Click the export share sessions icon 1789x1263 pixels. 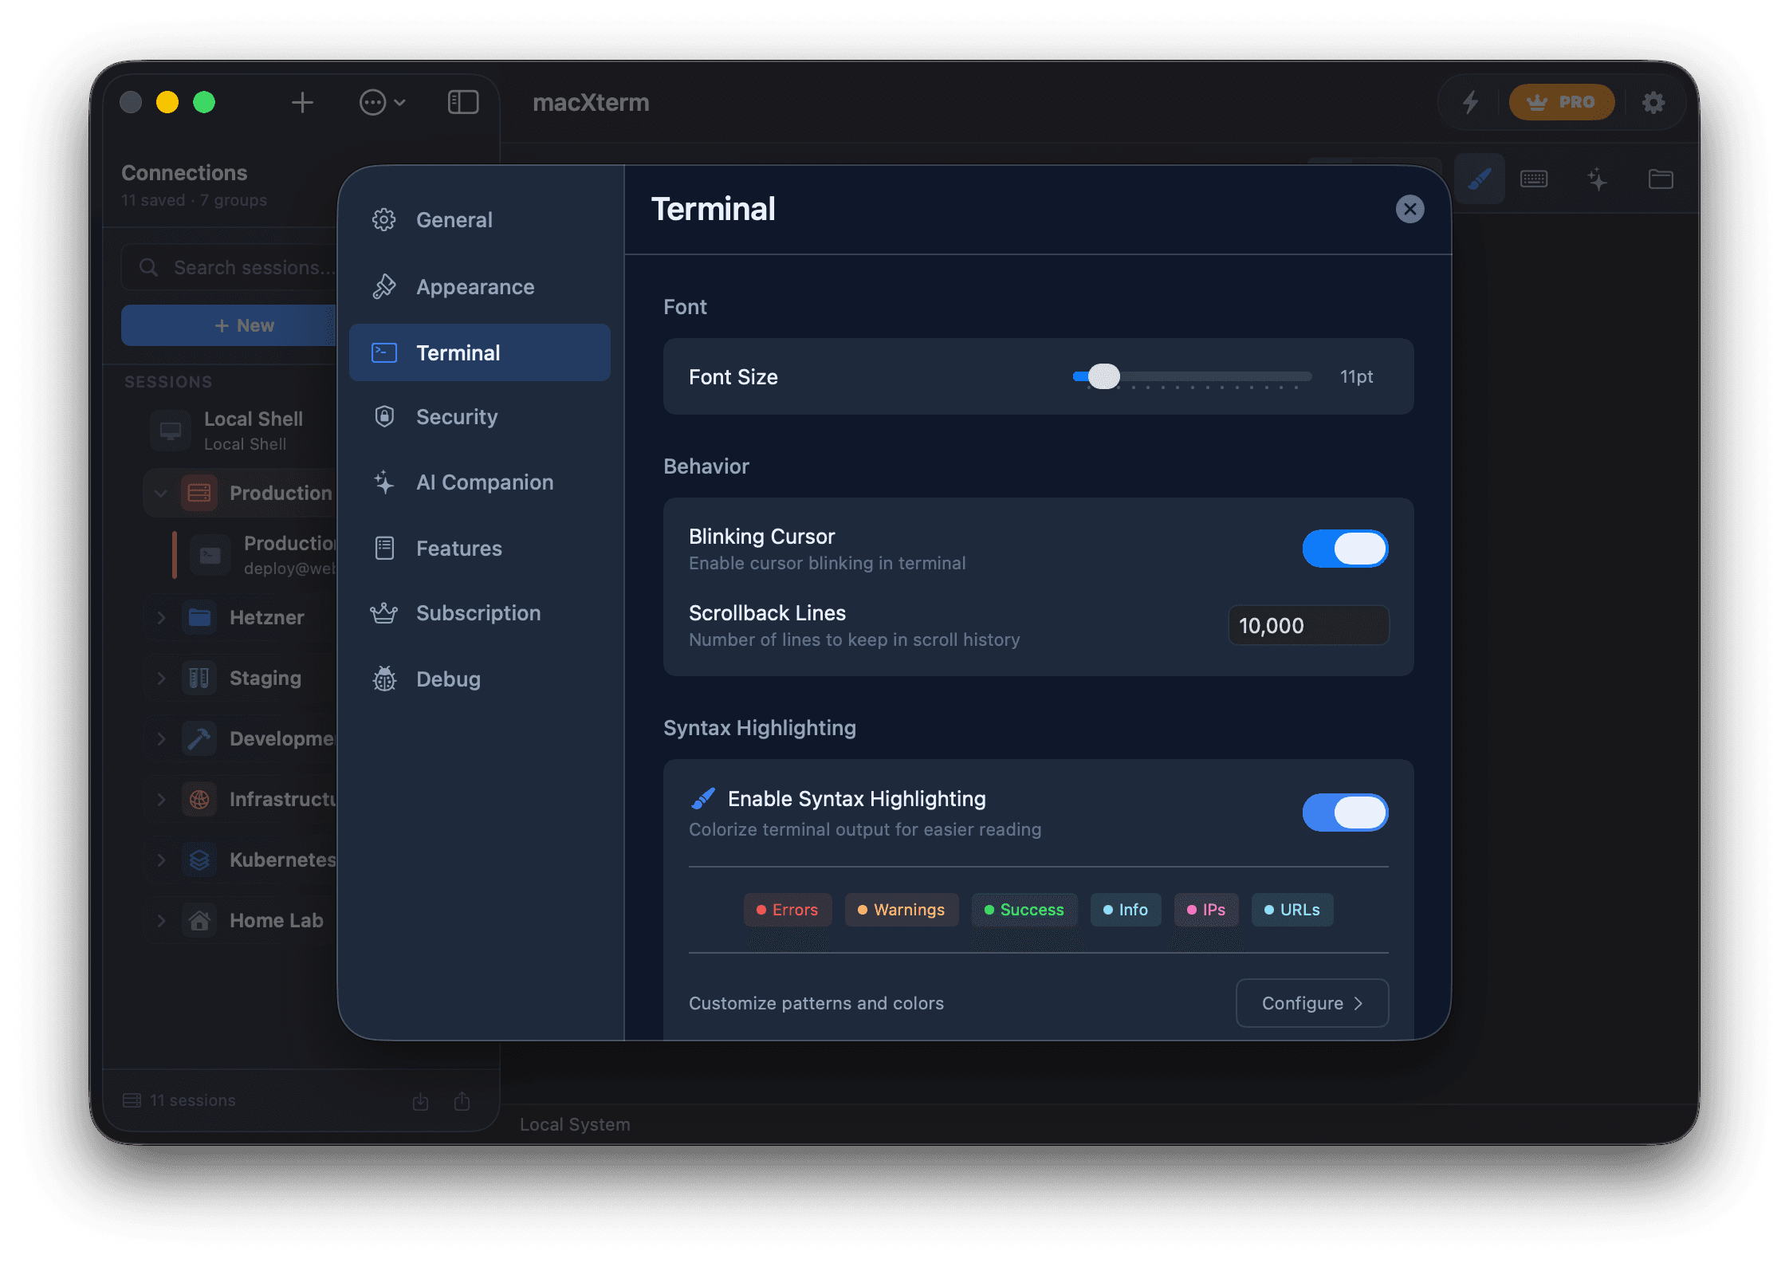(x=462, y=1101)
